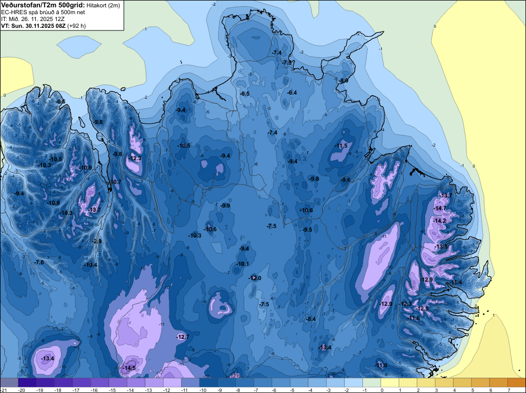Click the -10.7 temperature value
The height and width of the screenshot is (393, 526).
[x=115, y=182]
